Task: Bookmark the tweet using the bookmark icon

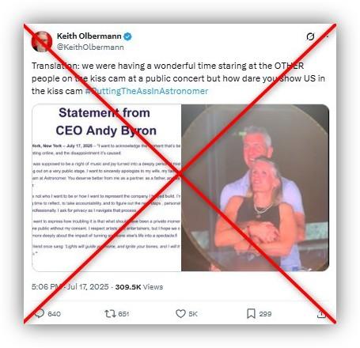Action: pyautogui.click(x=251, y=314)
